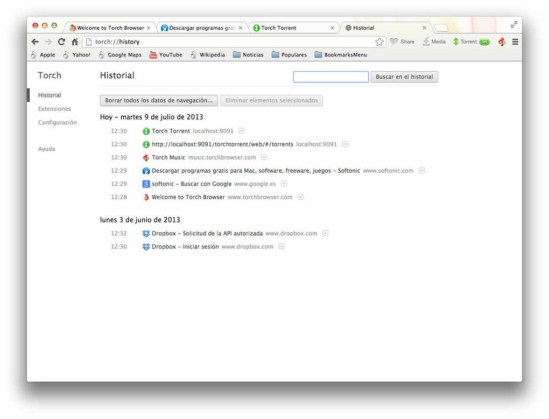
Task: Open the Google Maps bookmark
Action: 120,54
